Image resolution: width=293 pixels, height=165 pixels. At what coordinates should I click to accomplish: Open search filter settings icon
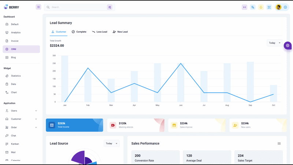(110, 7)
